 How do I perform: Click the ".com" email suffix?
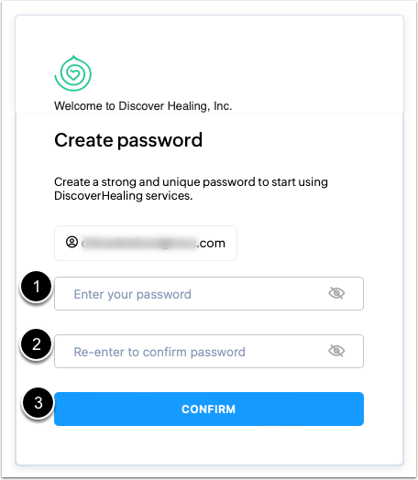pyautogui.click(x=211, y=244)
